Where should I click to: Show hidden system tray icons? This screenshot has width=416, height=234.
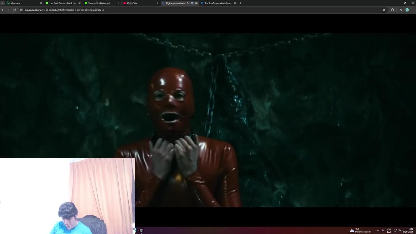(x=377, y=230)
